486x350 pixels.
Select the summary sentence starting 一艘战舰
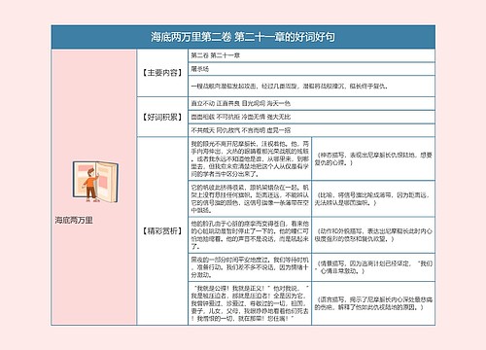click(311, 87)
